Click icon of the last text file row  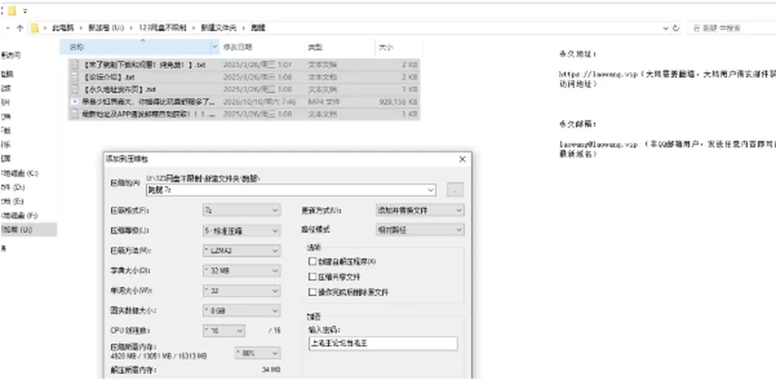click(x=74, y=114)
